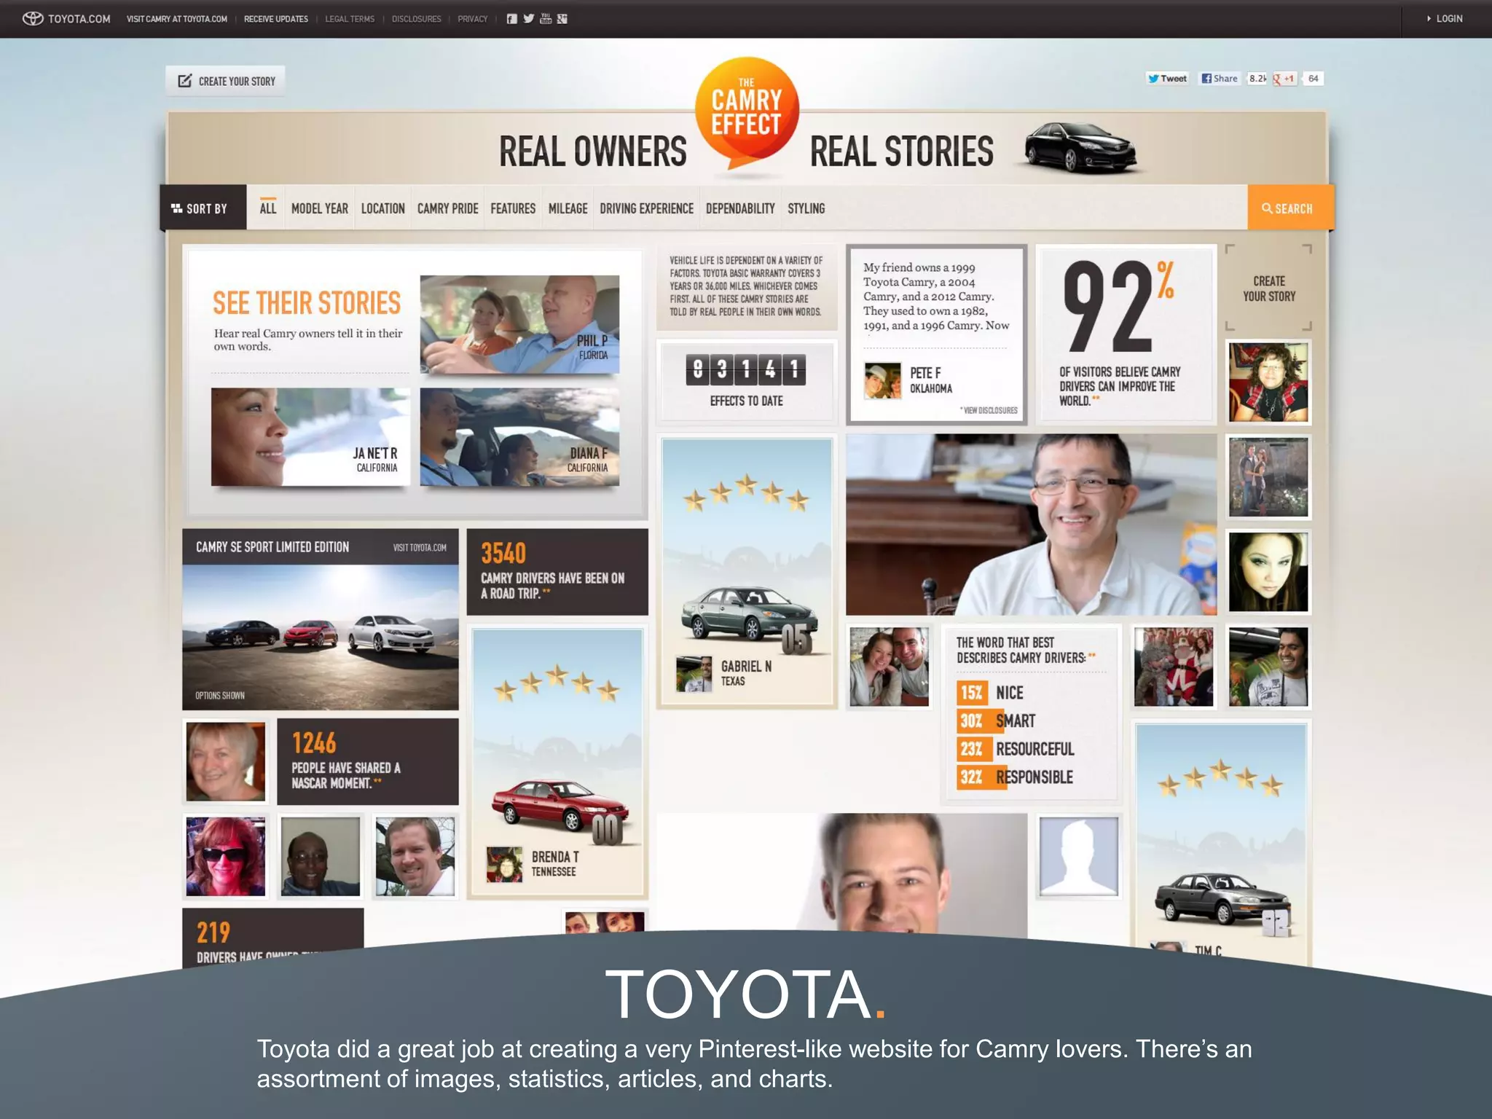Click the 92% visitors statistic tile

pyautogui.click(x=1126, y=334)
